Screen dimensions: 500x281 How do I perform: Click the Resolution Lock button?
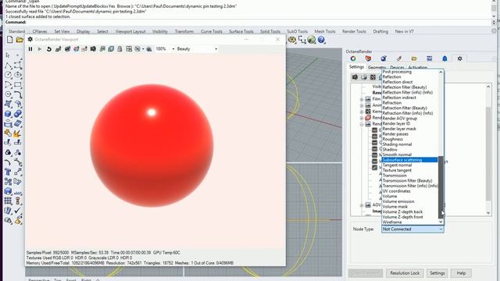pos(405,273)
